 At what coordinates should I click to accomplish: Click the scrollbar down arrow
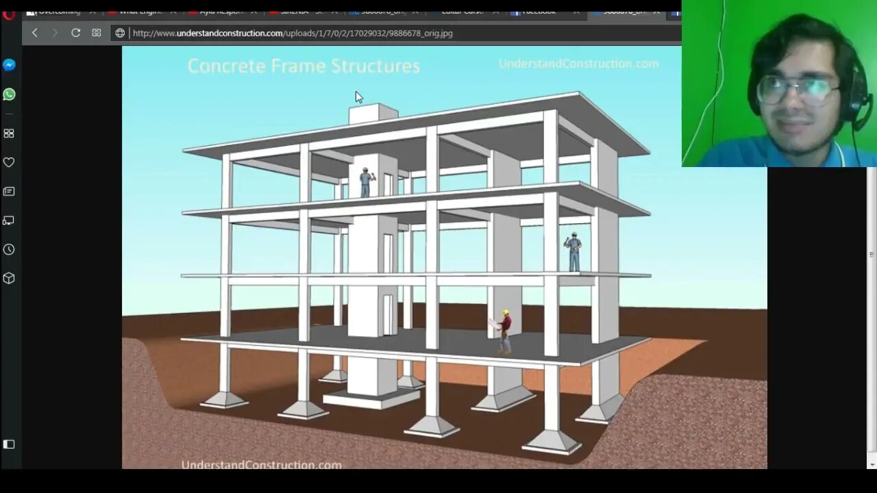(x=872, y=465)
